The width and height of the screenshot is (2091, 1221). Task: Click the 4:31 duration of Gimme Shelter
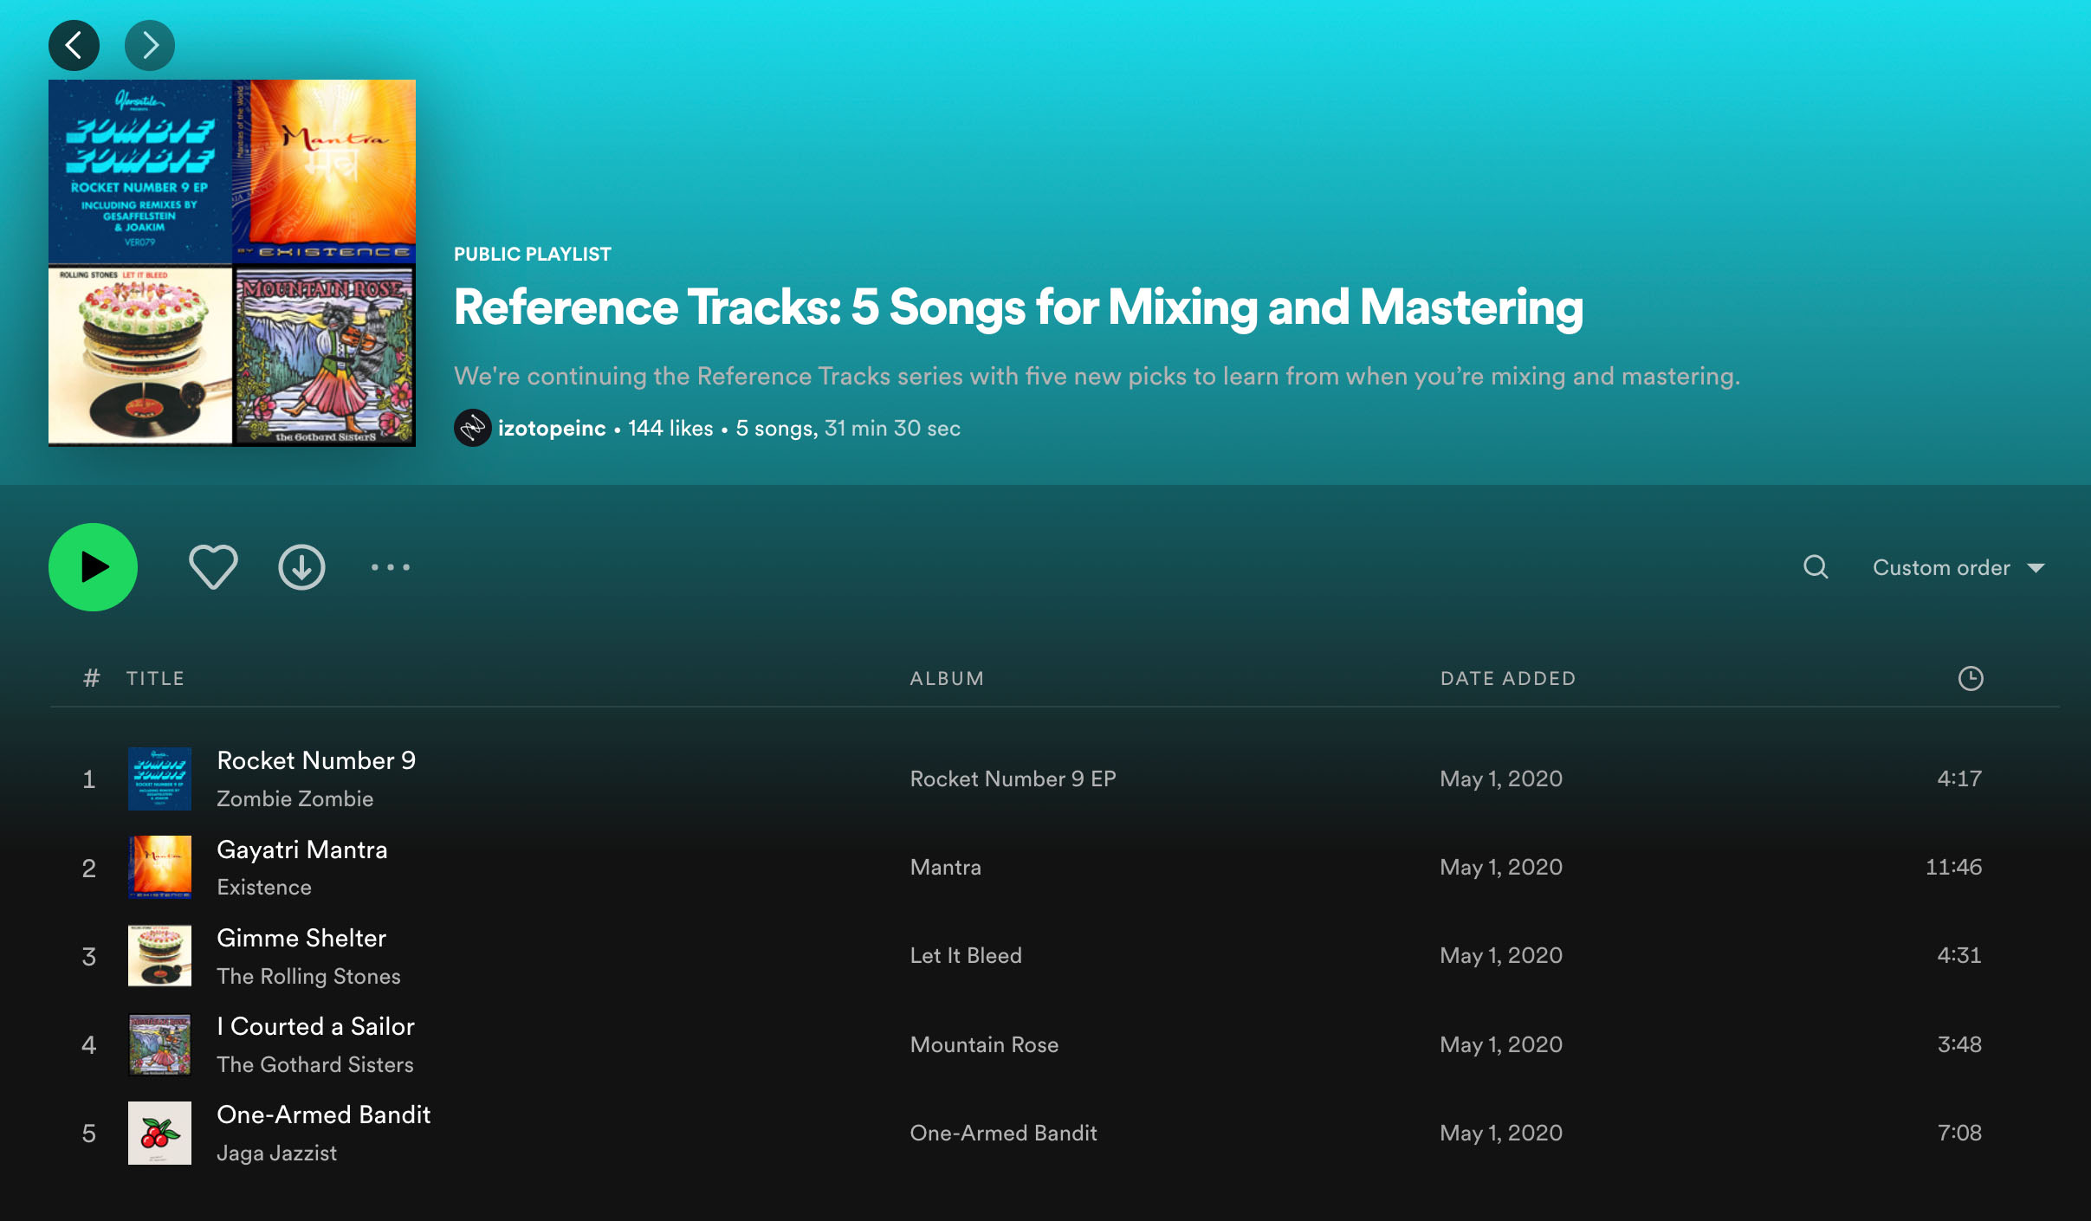(x=1959, y=955)
